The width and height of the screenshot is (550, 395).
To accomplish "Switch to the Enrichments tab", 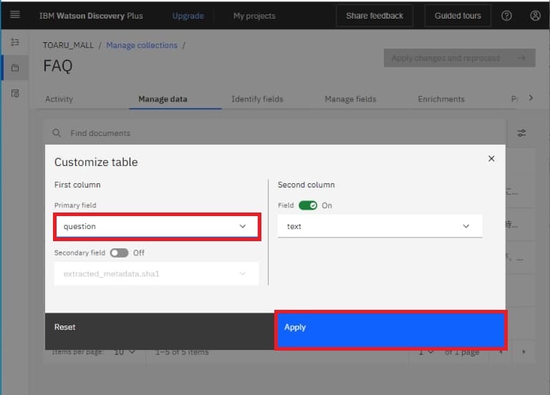I will [441, 99].
